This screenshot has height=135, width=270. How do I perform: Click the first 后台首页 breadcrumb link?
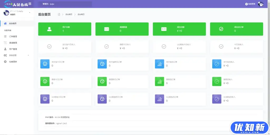[69, 14]
